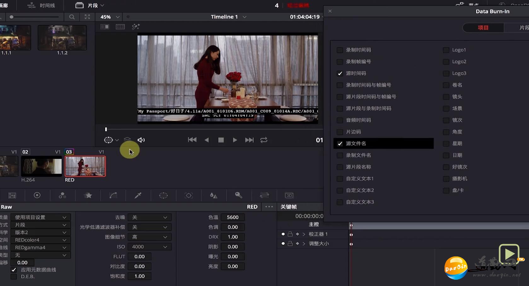
Task: Edit the 色温 5600 value field
Action: pos(233,217)
